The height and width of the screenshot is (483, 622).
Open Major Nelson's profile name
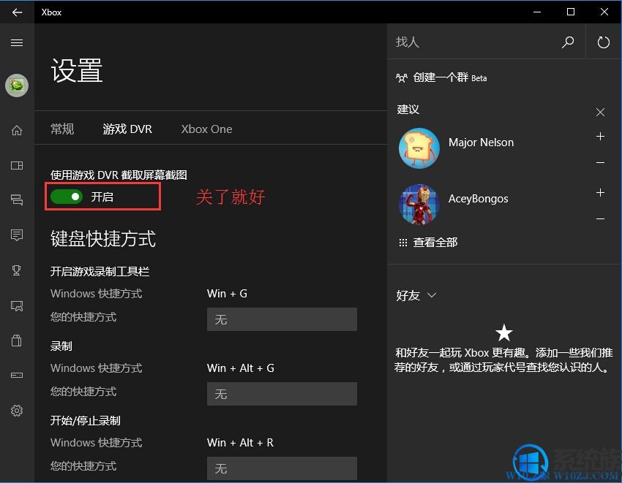click(x=481, y=142)
